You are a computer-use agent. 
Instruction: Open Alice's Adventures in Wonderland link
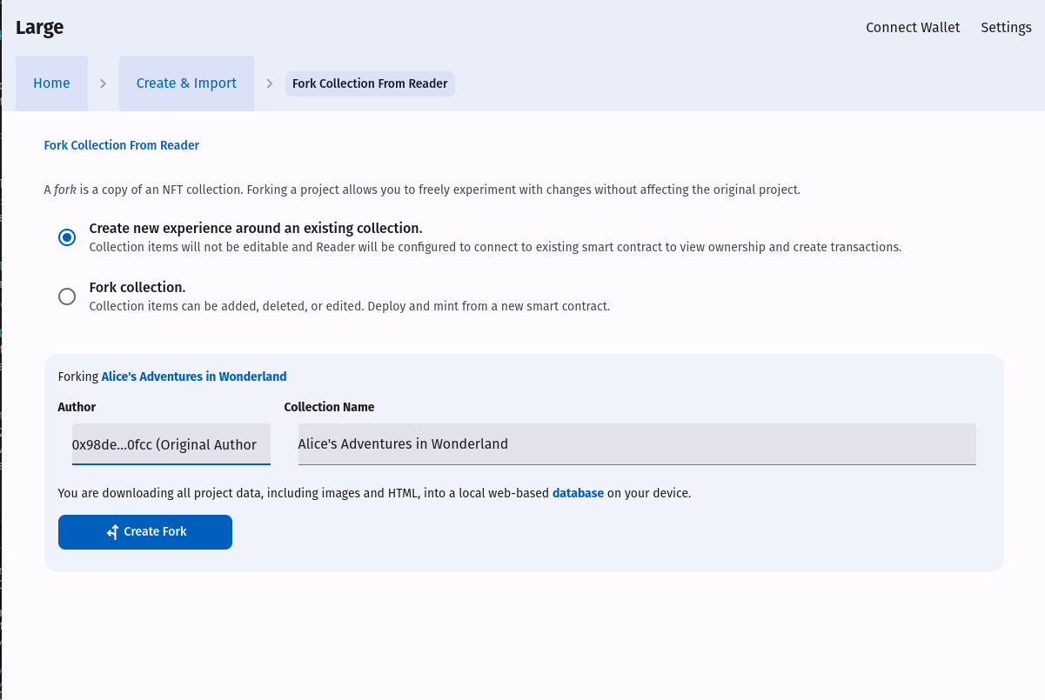194,377
